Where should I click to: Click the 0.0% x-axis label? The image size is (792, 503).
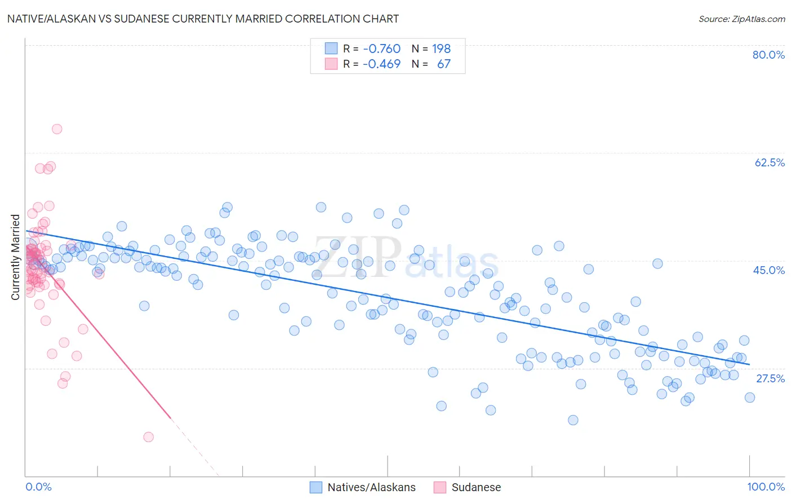click(x=39, y=487)
